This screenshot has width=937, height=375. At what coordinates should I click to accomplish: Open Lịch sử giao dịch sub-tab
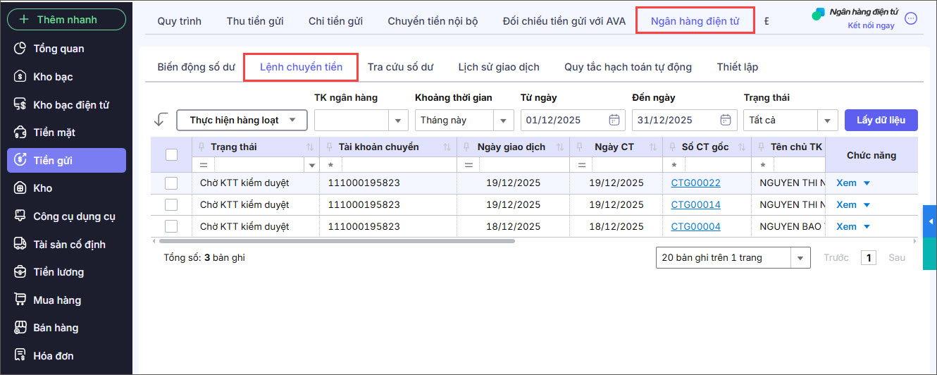click(x=499, y=67)
